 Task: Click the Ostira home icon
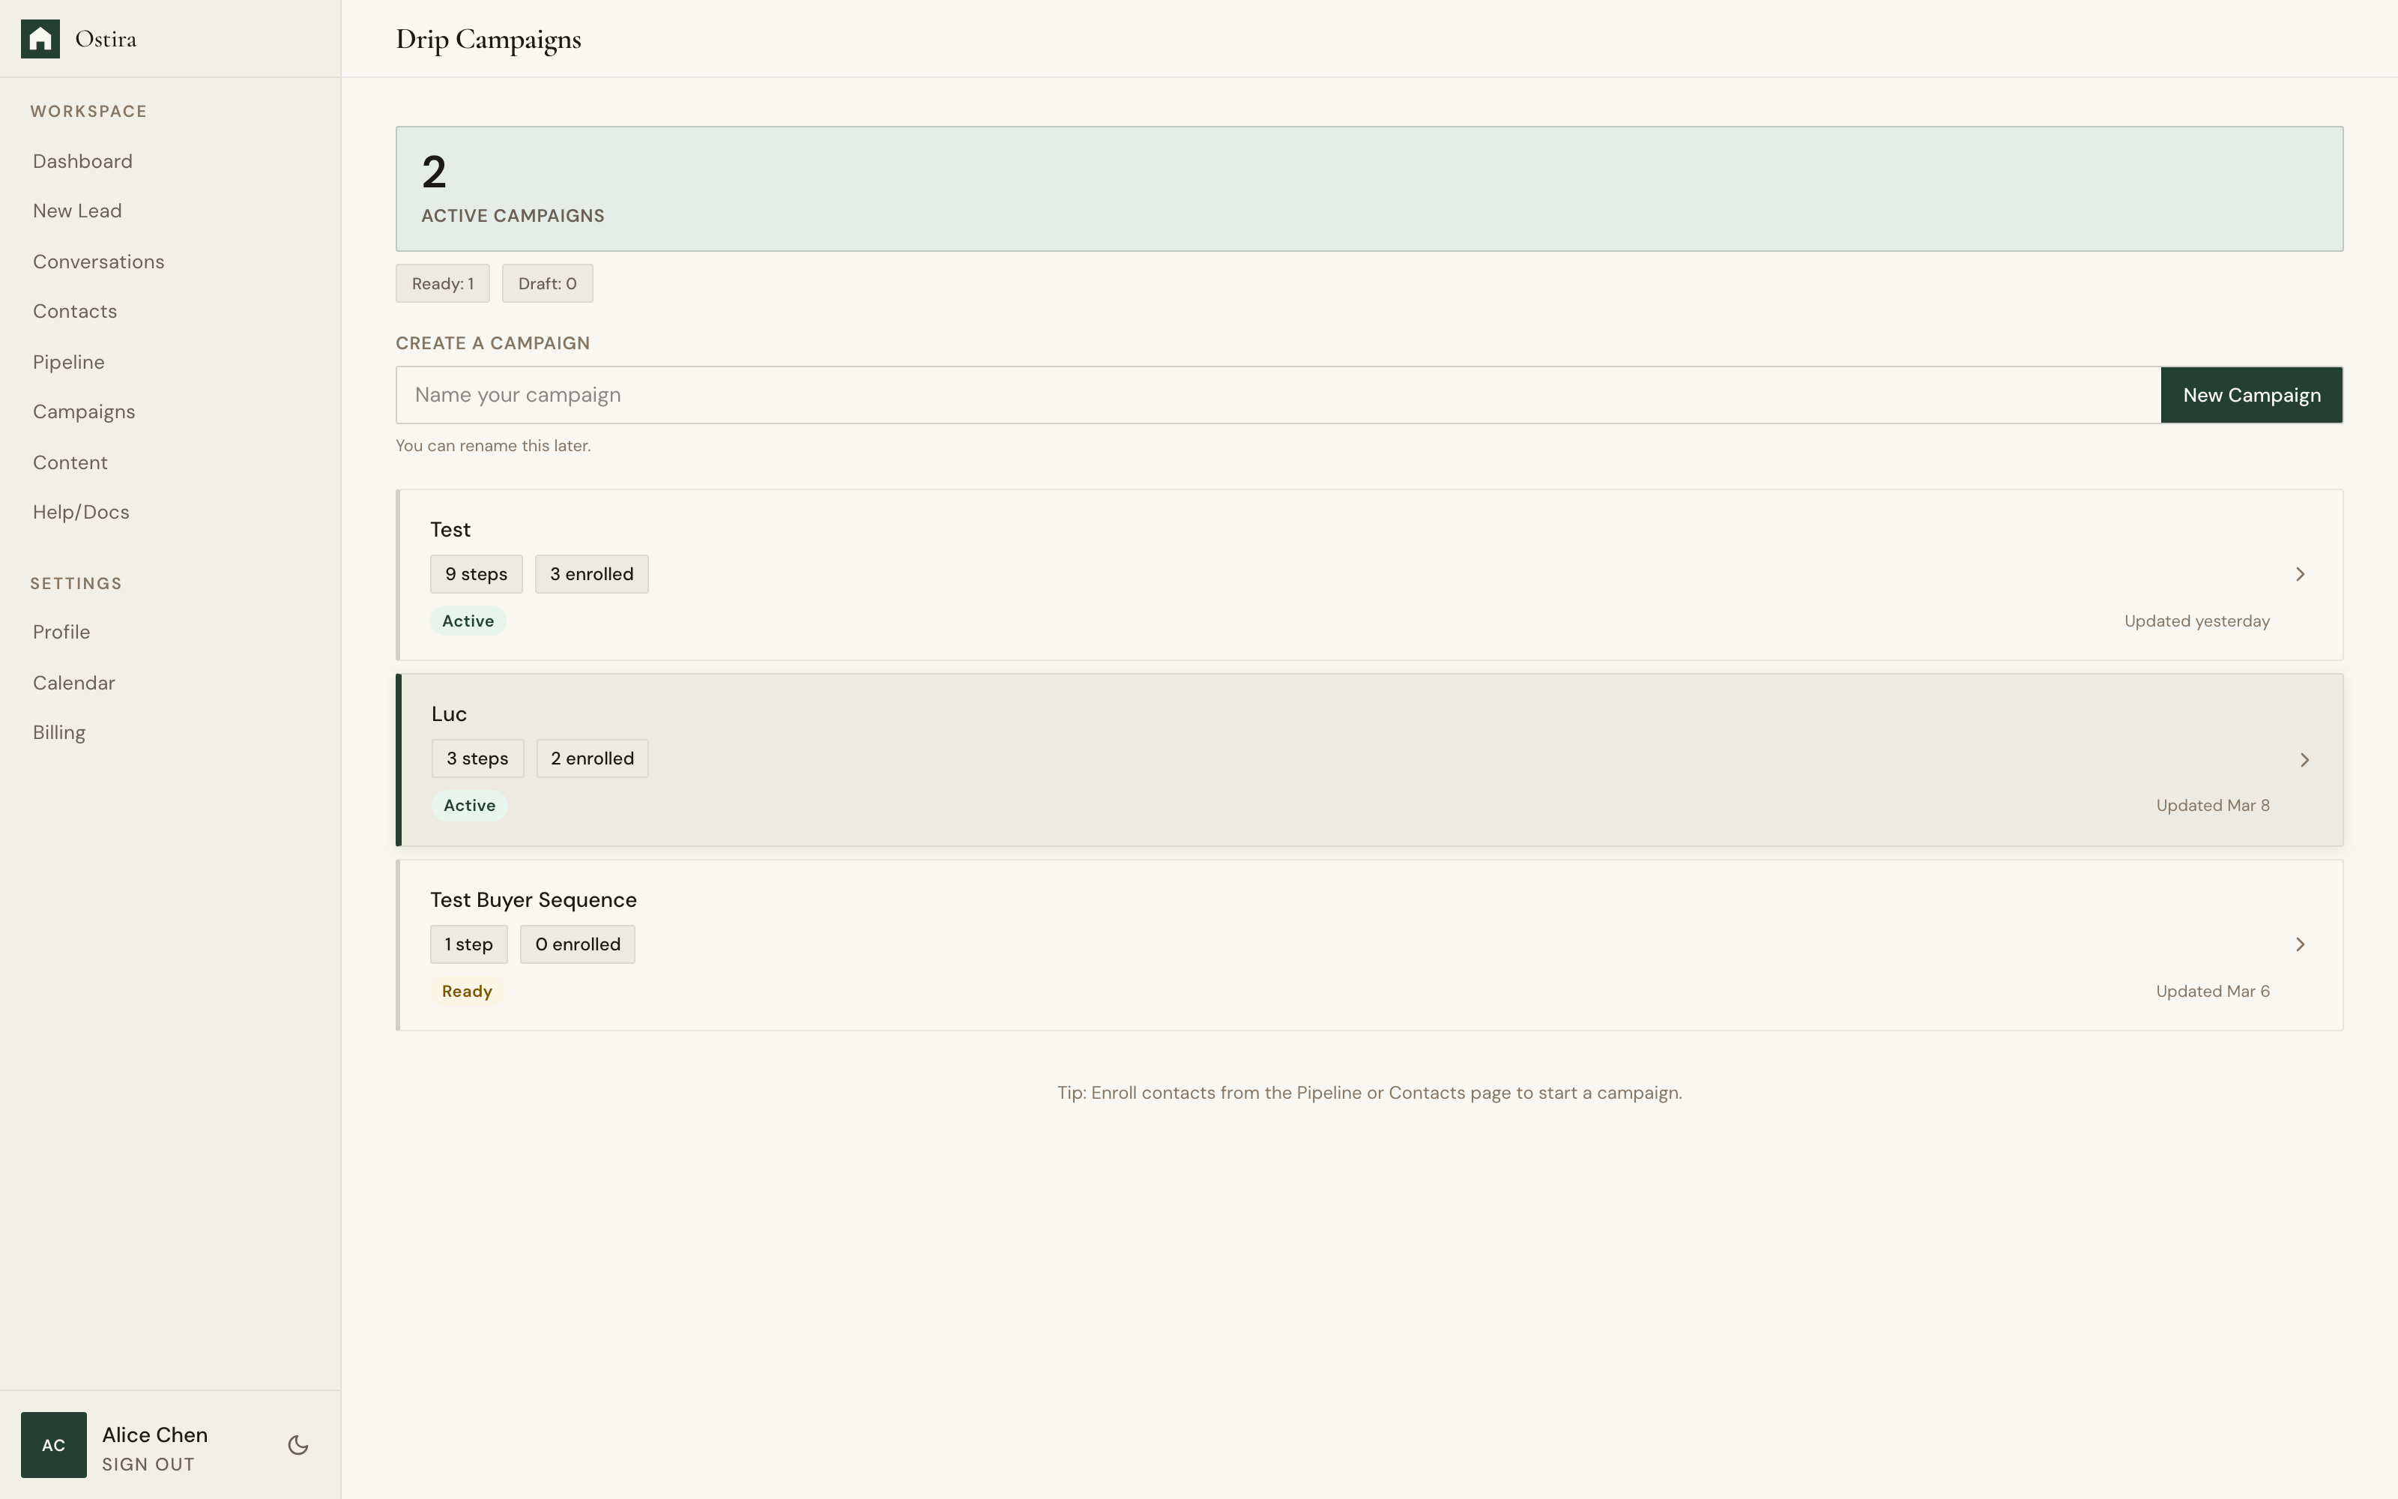tap(40, 37)
